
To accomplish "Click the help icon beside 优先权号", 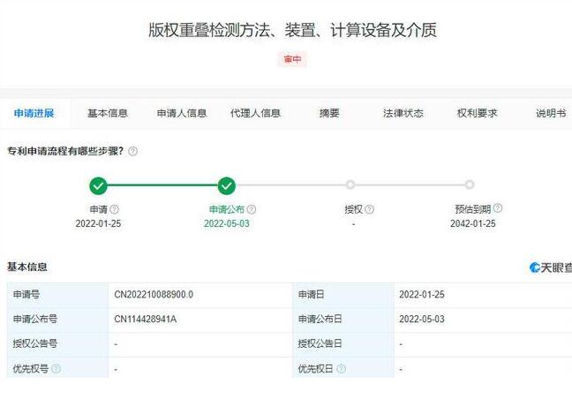I will click(56, 368).
